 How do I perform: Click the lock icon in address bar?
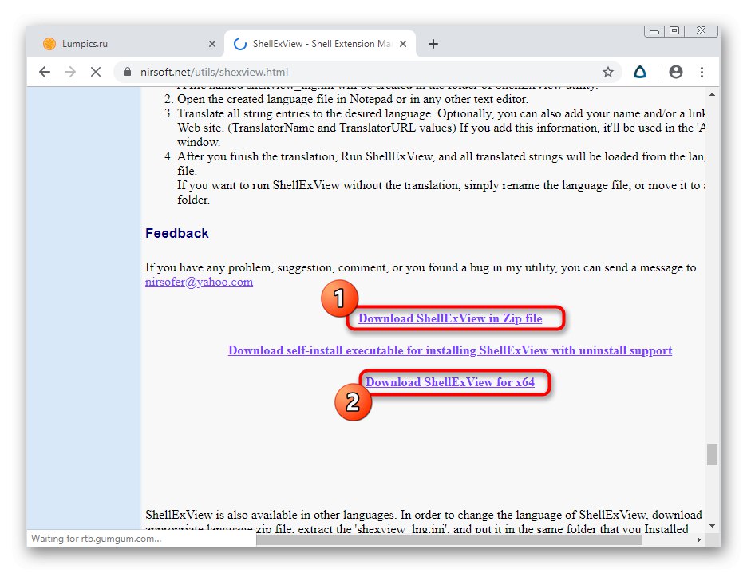point(127,72)
